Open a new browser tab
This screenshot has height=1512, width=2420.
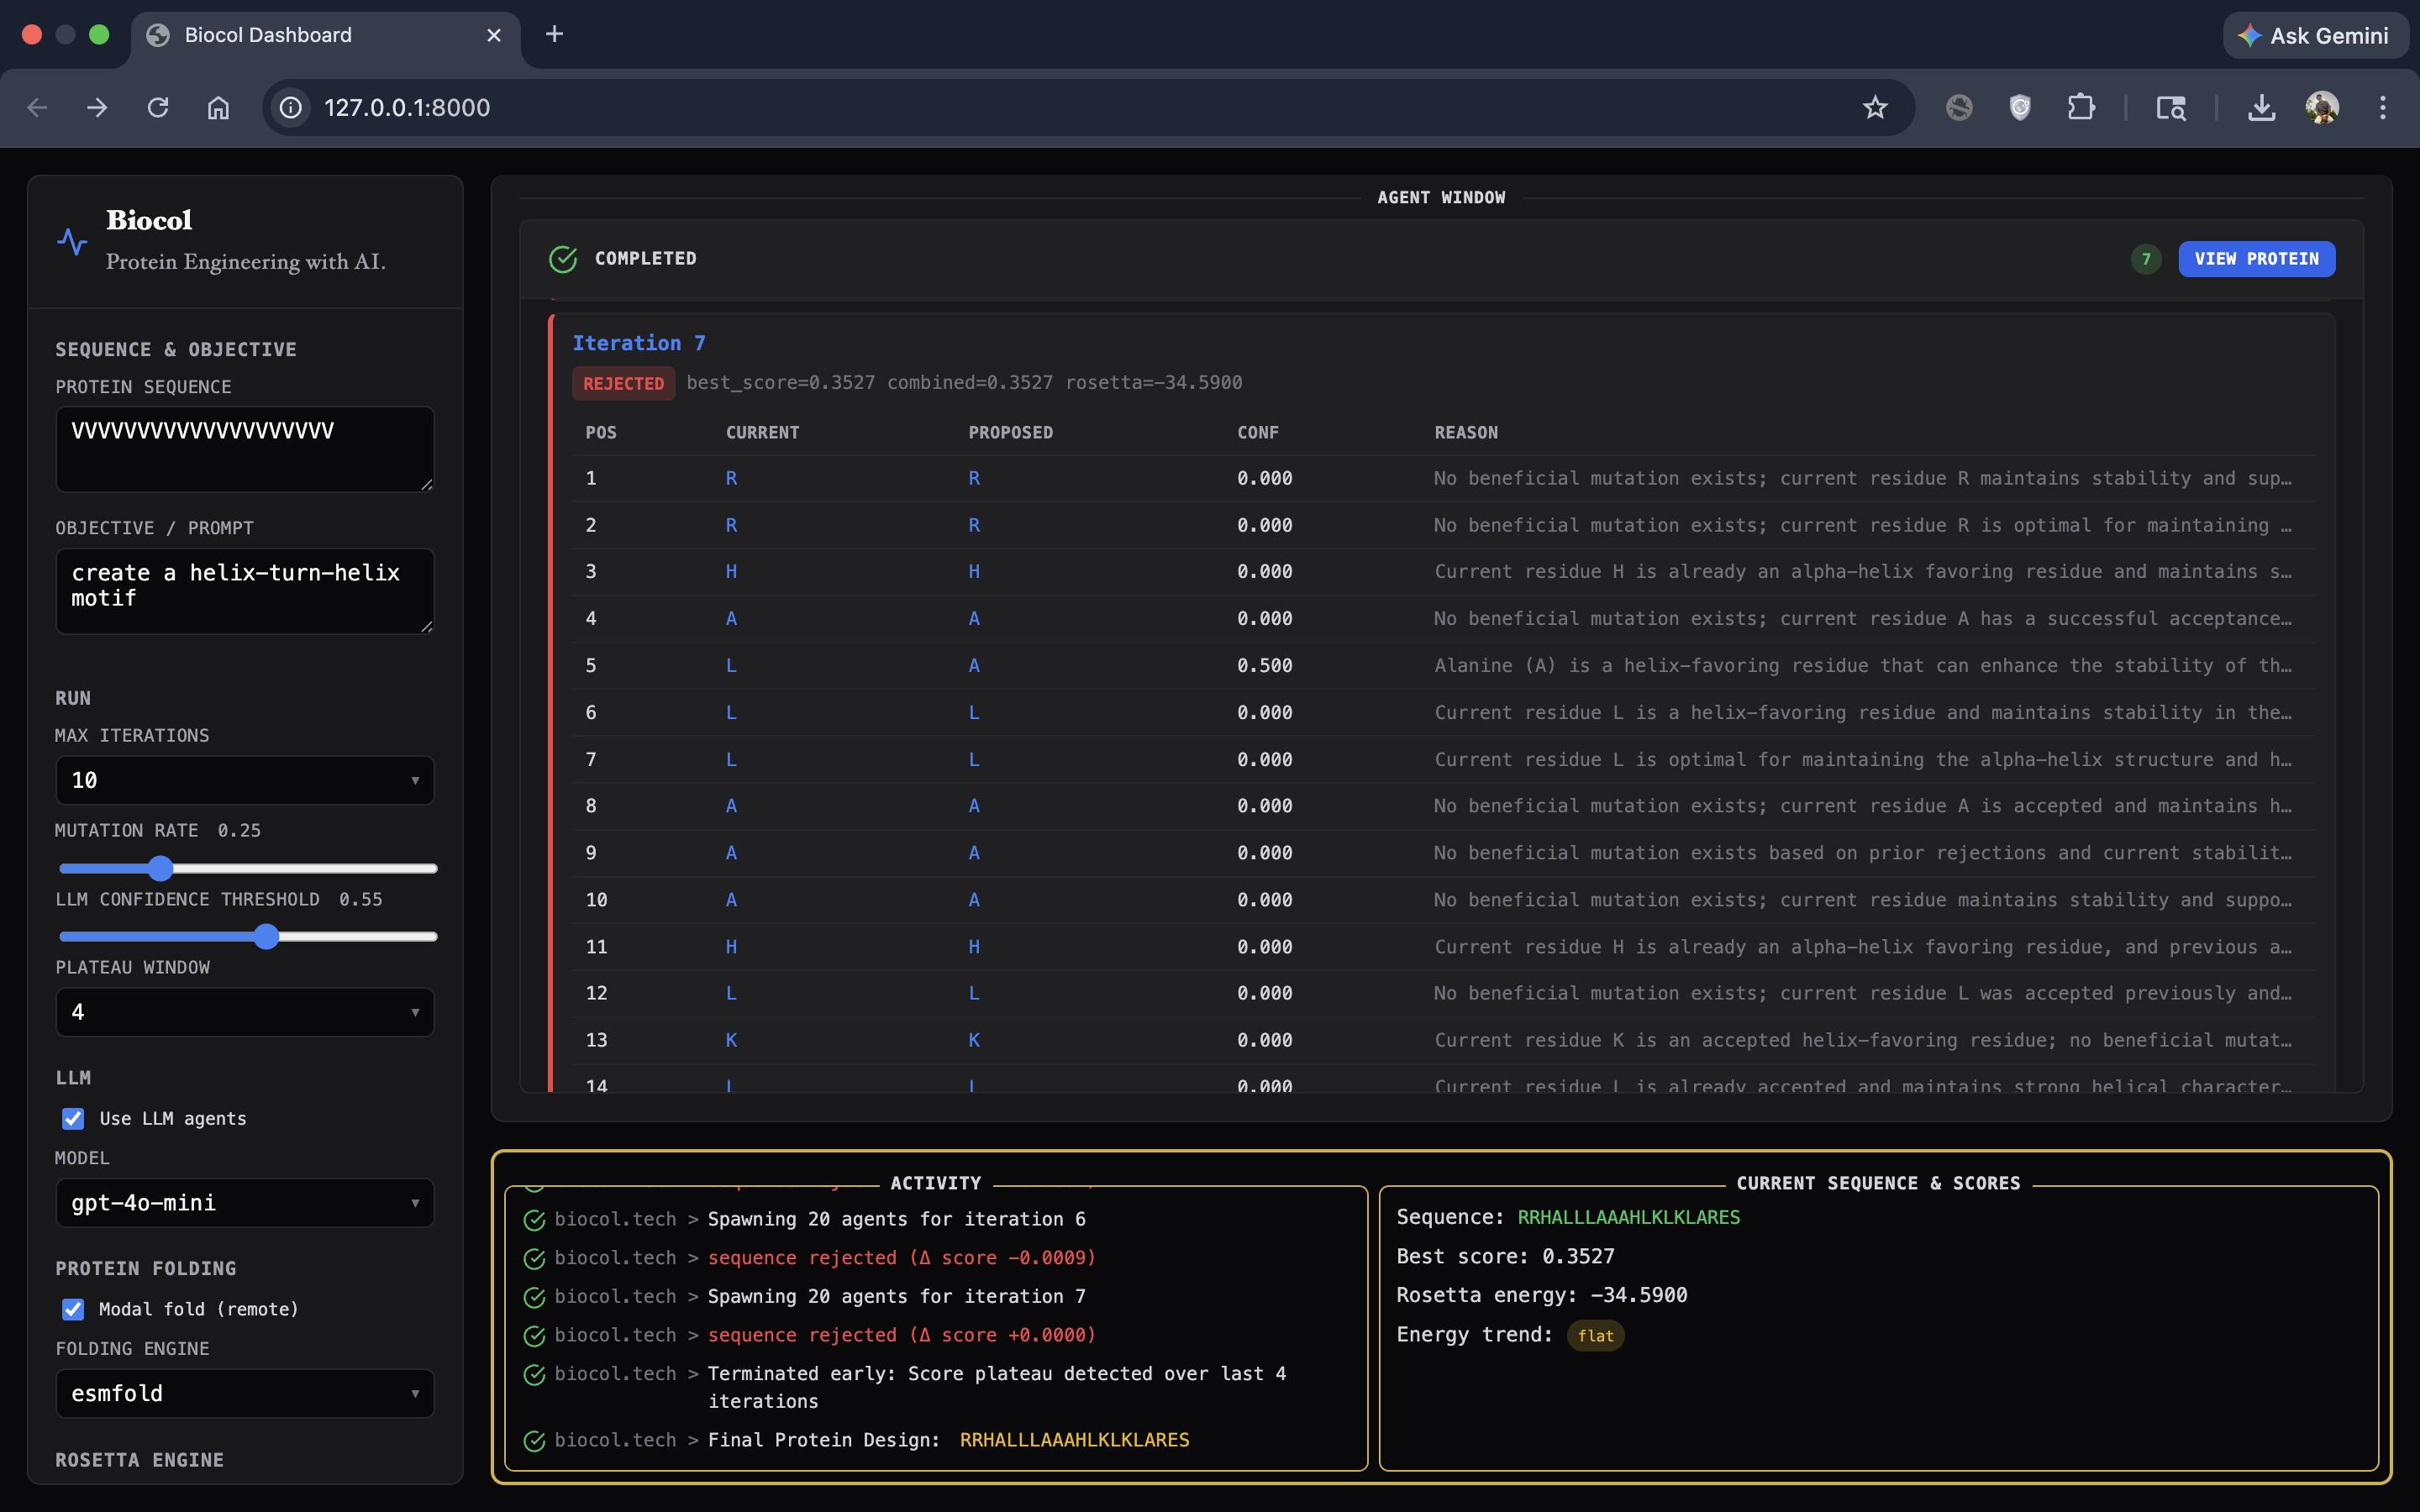(x=554, y=35)
